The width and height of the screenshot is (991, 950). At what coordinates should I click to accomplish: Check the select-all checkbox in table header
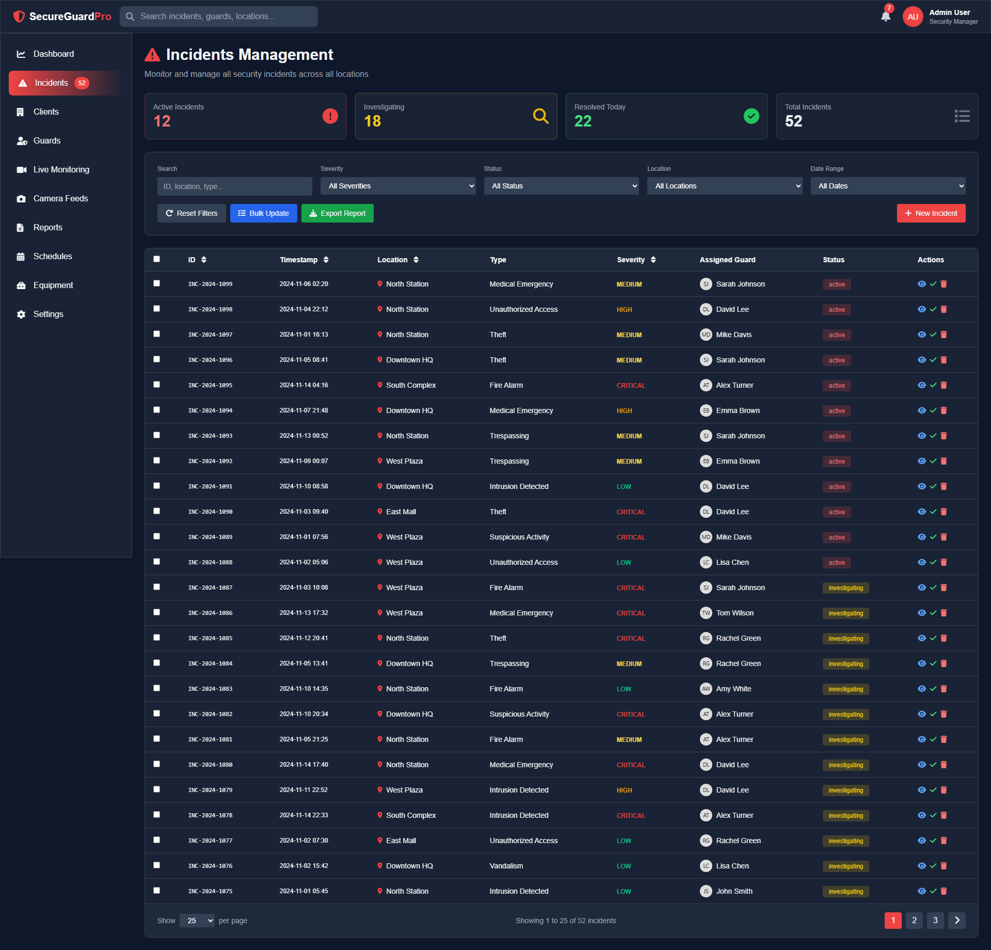point(157,259)
